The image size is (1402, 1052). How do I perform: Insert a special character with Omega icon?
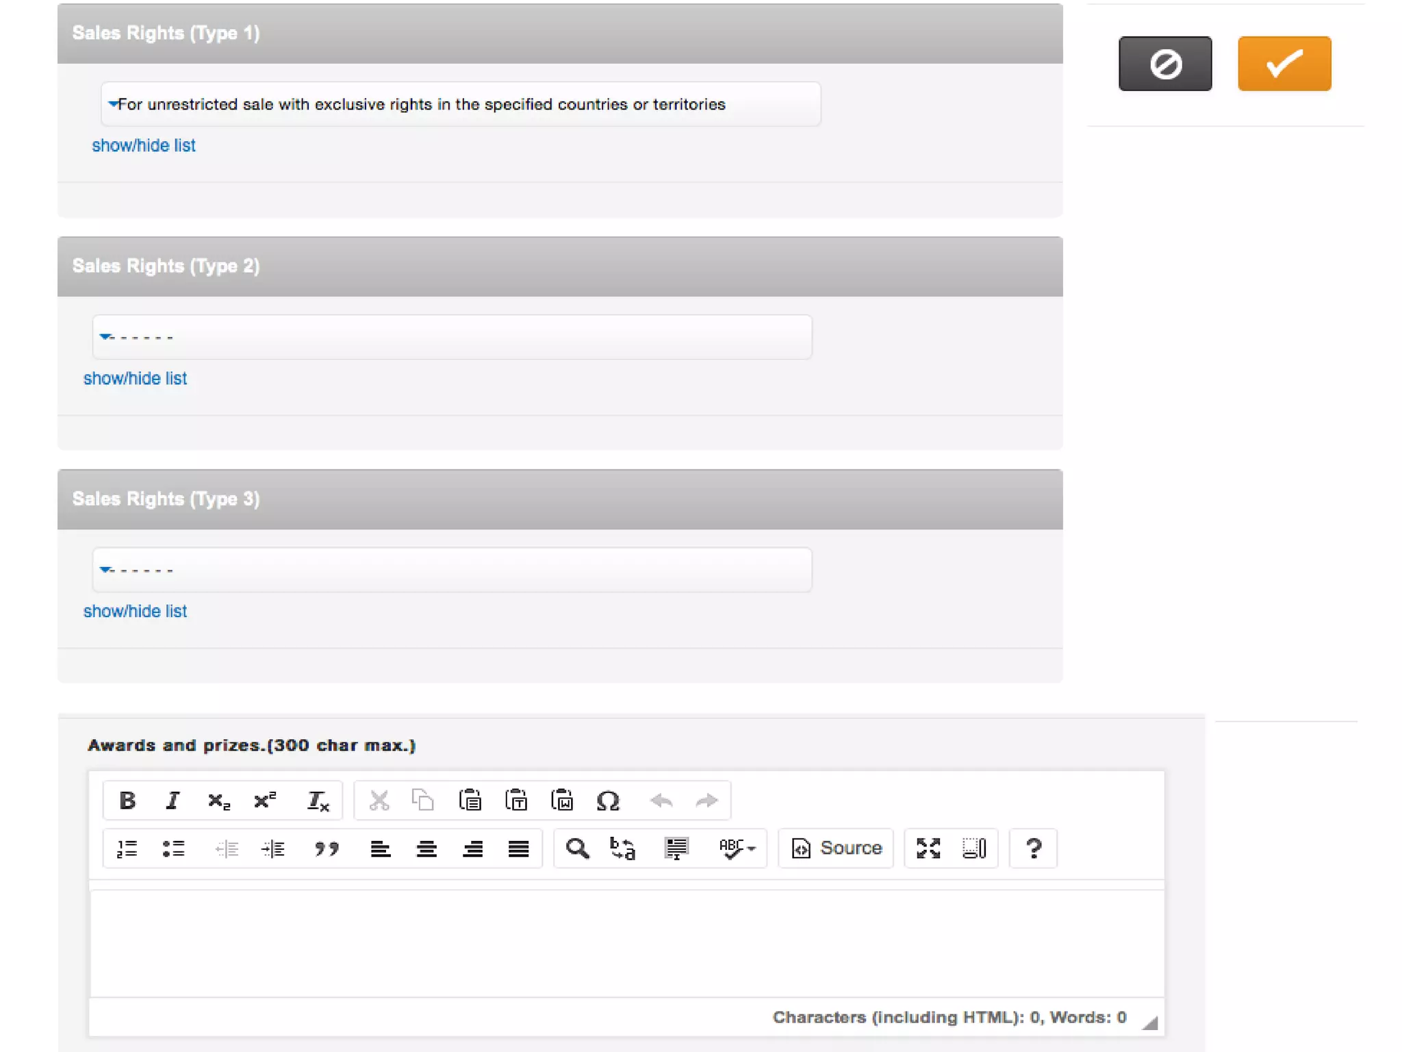[607, 800]
